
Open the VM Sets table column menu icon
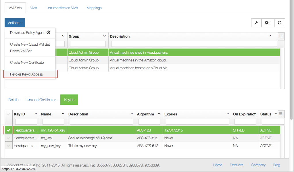pos(280,36)
